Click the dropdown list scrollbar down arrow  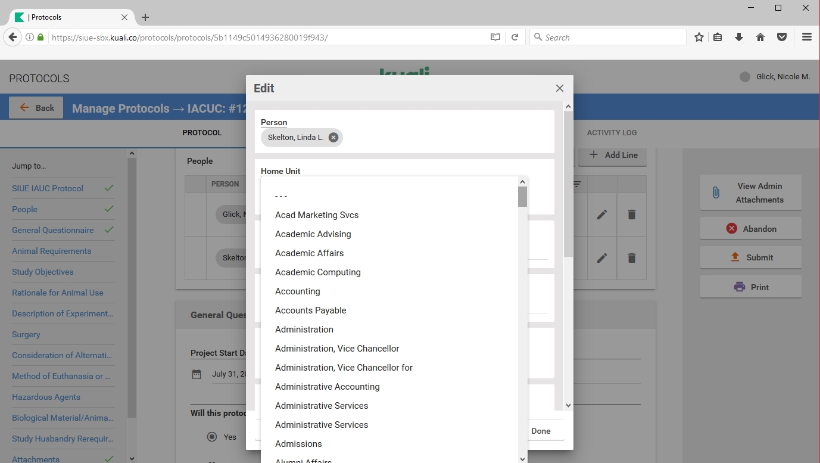tap(522, 459)
